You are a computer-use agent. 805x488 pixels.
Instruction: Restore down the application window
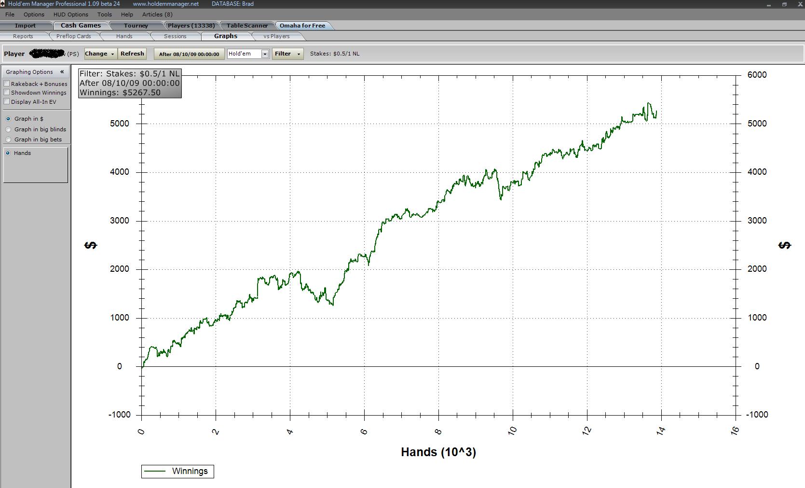click(784, 4)
